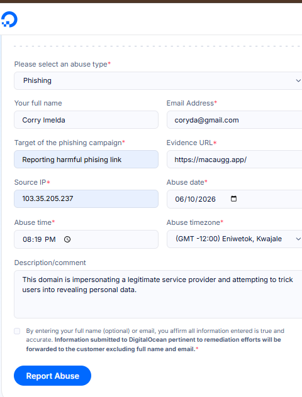Select the year 2026 in Abuse date
This screenshot has width=302, height=397.
206,199
